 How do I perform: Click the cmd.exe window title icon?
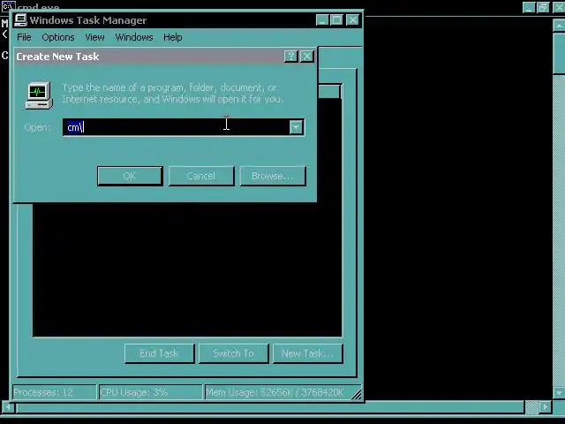click(8, 6)
